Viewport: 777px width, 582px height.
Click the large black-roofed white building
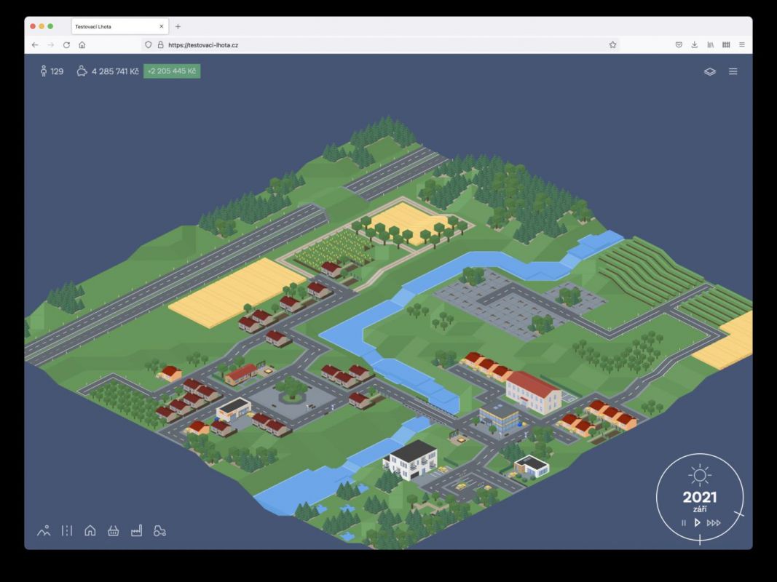pyautogui.click(x=411, y=459)
